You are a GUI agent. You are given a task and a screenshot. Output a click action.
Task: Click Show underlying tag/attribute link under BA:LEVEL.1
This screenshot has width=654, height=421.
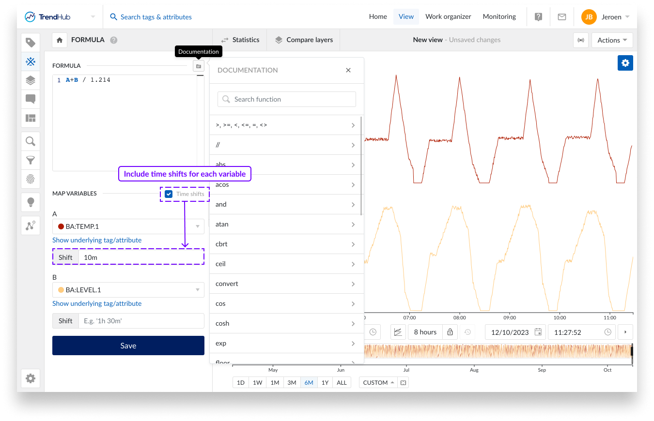[x=97, y=303]
